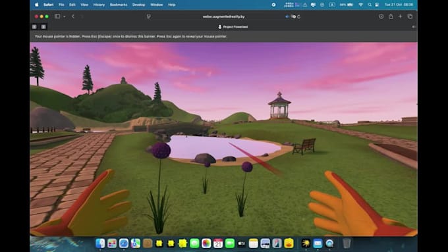
Task: Open the Share button in Safari toolbar
Action: click(391, 16)
